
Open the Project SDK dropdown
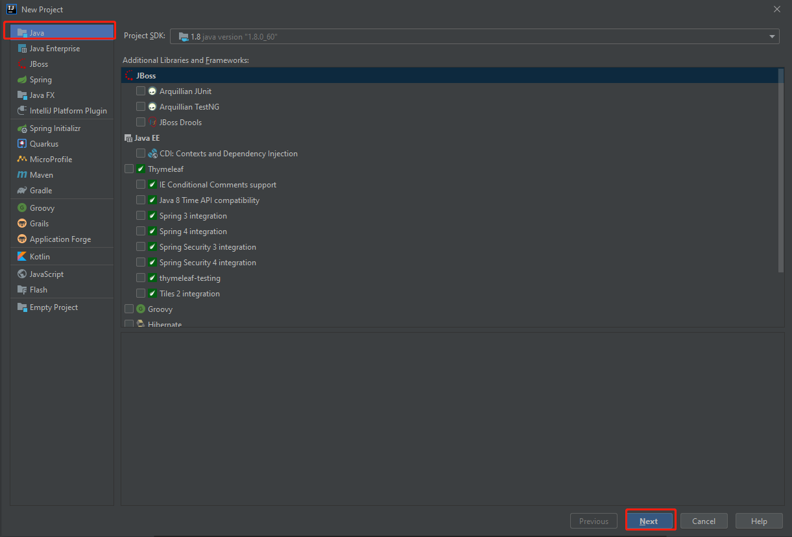771,36
